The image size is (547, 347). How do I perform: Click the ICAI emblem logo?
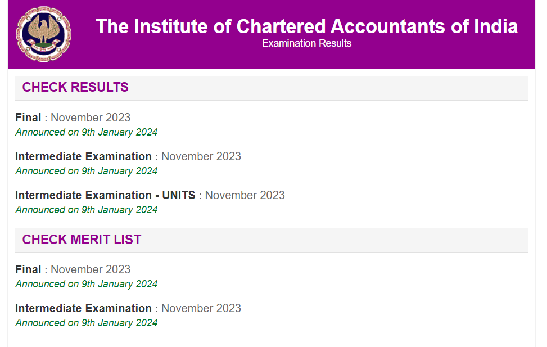pos(44,34)
